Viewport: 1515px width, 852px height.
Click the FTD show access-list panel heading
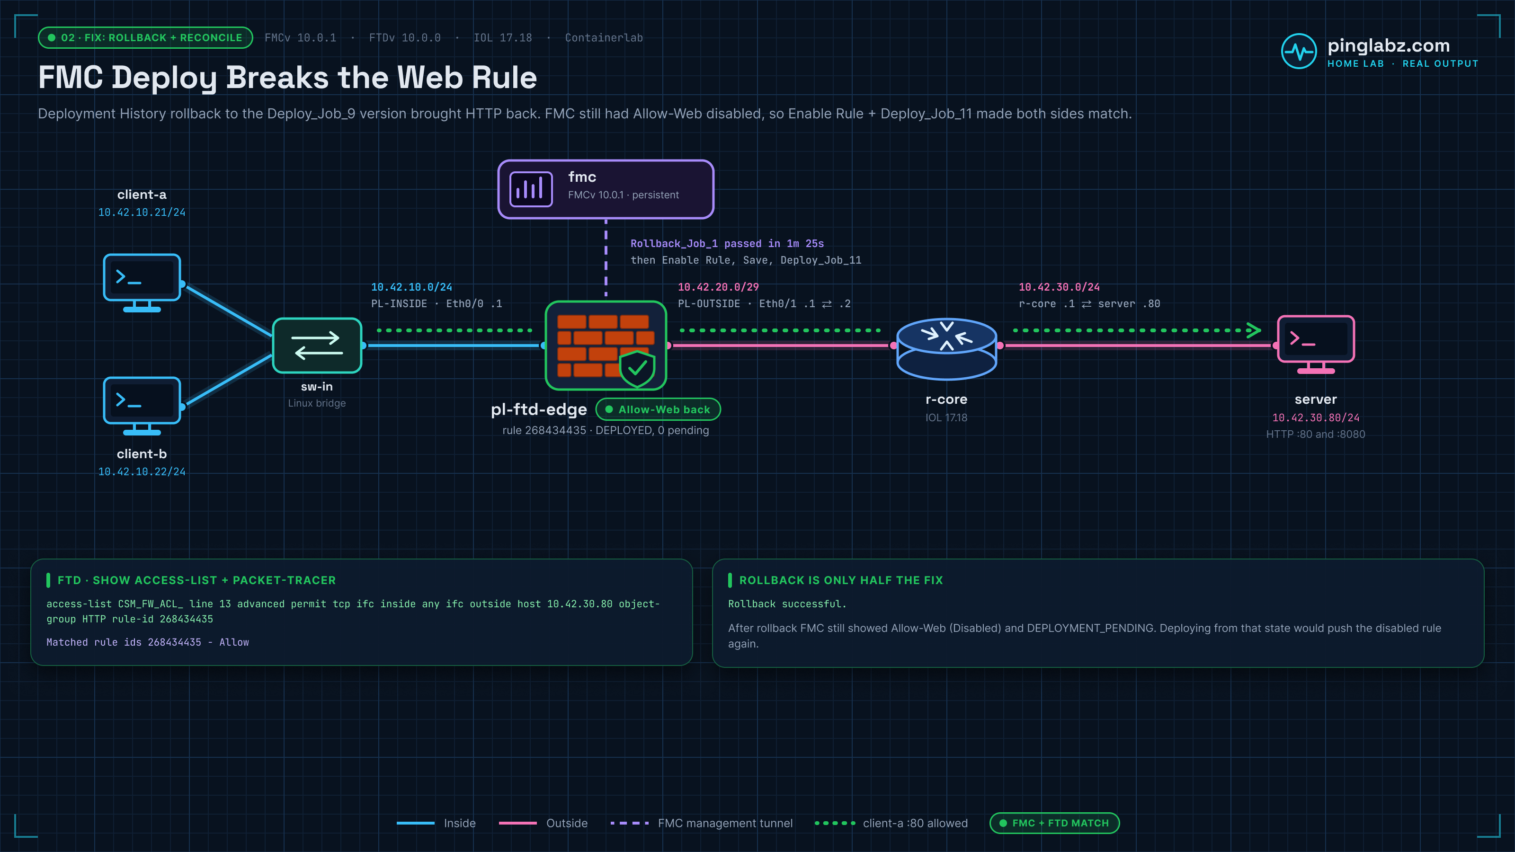pyautogui.click(x=196, y=580)
